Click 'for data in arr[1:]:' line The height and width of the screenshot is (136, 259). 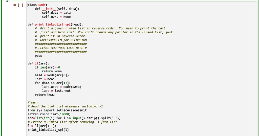[x=53, y=83]
